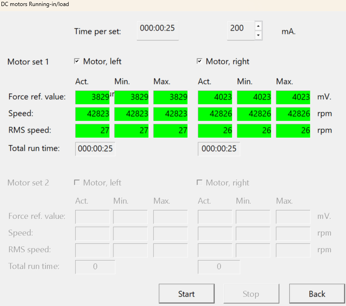The height and width of the screenshot is (306, 346).
Task: Click Motor set 2 right total run time
Action: pyautogui.click(x=219, y=267)
